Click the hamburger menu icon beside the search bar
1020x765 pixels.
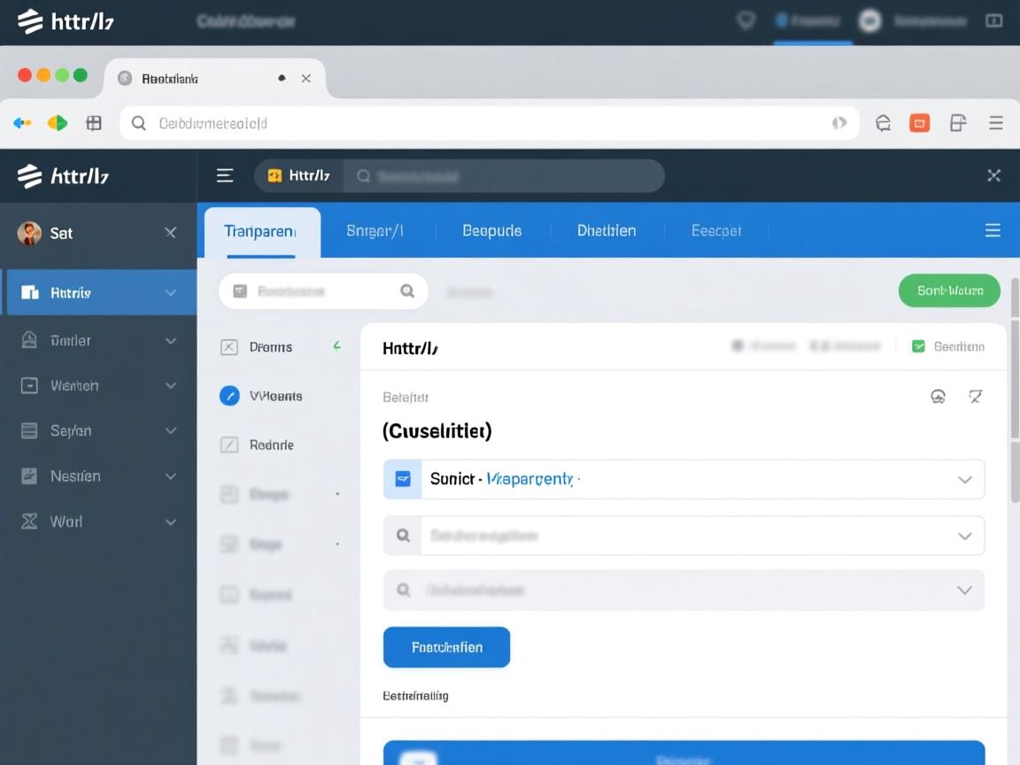click(225, 175)
